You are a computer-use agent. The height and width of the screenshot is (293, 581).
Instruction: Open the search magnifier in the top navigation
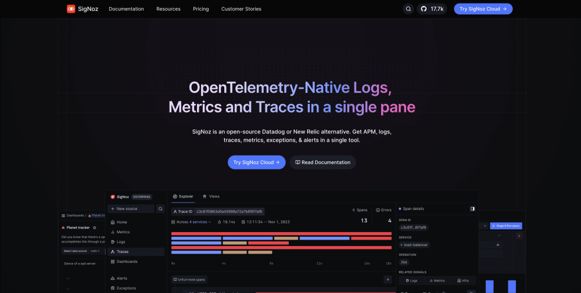click(x=408, y=9)
